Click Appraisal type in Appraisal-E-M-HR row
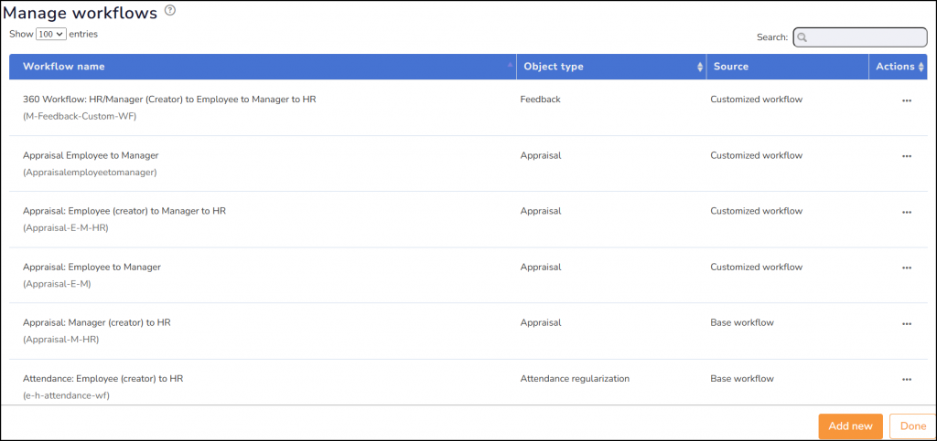Screen dimensions: 937x441 pyautogui.click(x=541, y=211)
